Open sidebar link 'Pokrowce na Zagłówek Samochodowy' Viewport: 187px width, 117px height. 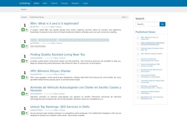point(152,87)
